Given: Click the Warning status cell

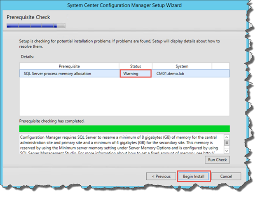Looking at the screenshot, I should (136, 74).
